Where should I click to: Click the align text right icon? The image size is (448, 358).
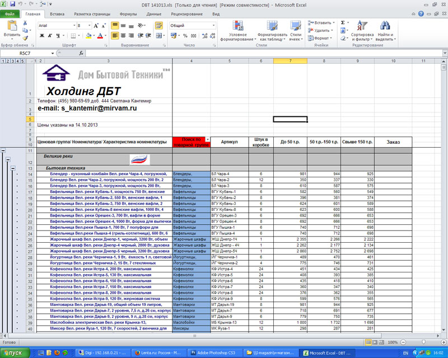[131, 36]
